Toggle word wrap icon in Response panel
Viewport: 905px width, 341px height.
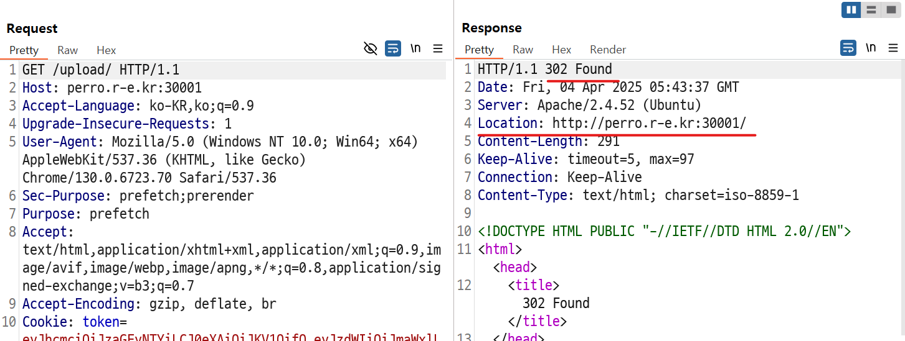click(848, 48)
